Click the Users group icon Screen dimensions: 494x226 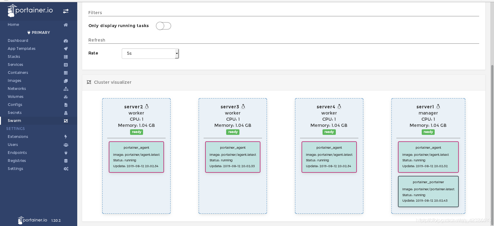tap(66, 145)
